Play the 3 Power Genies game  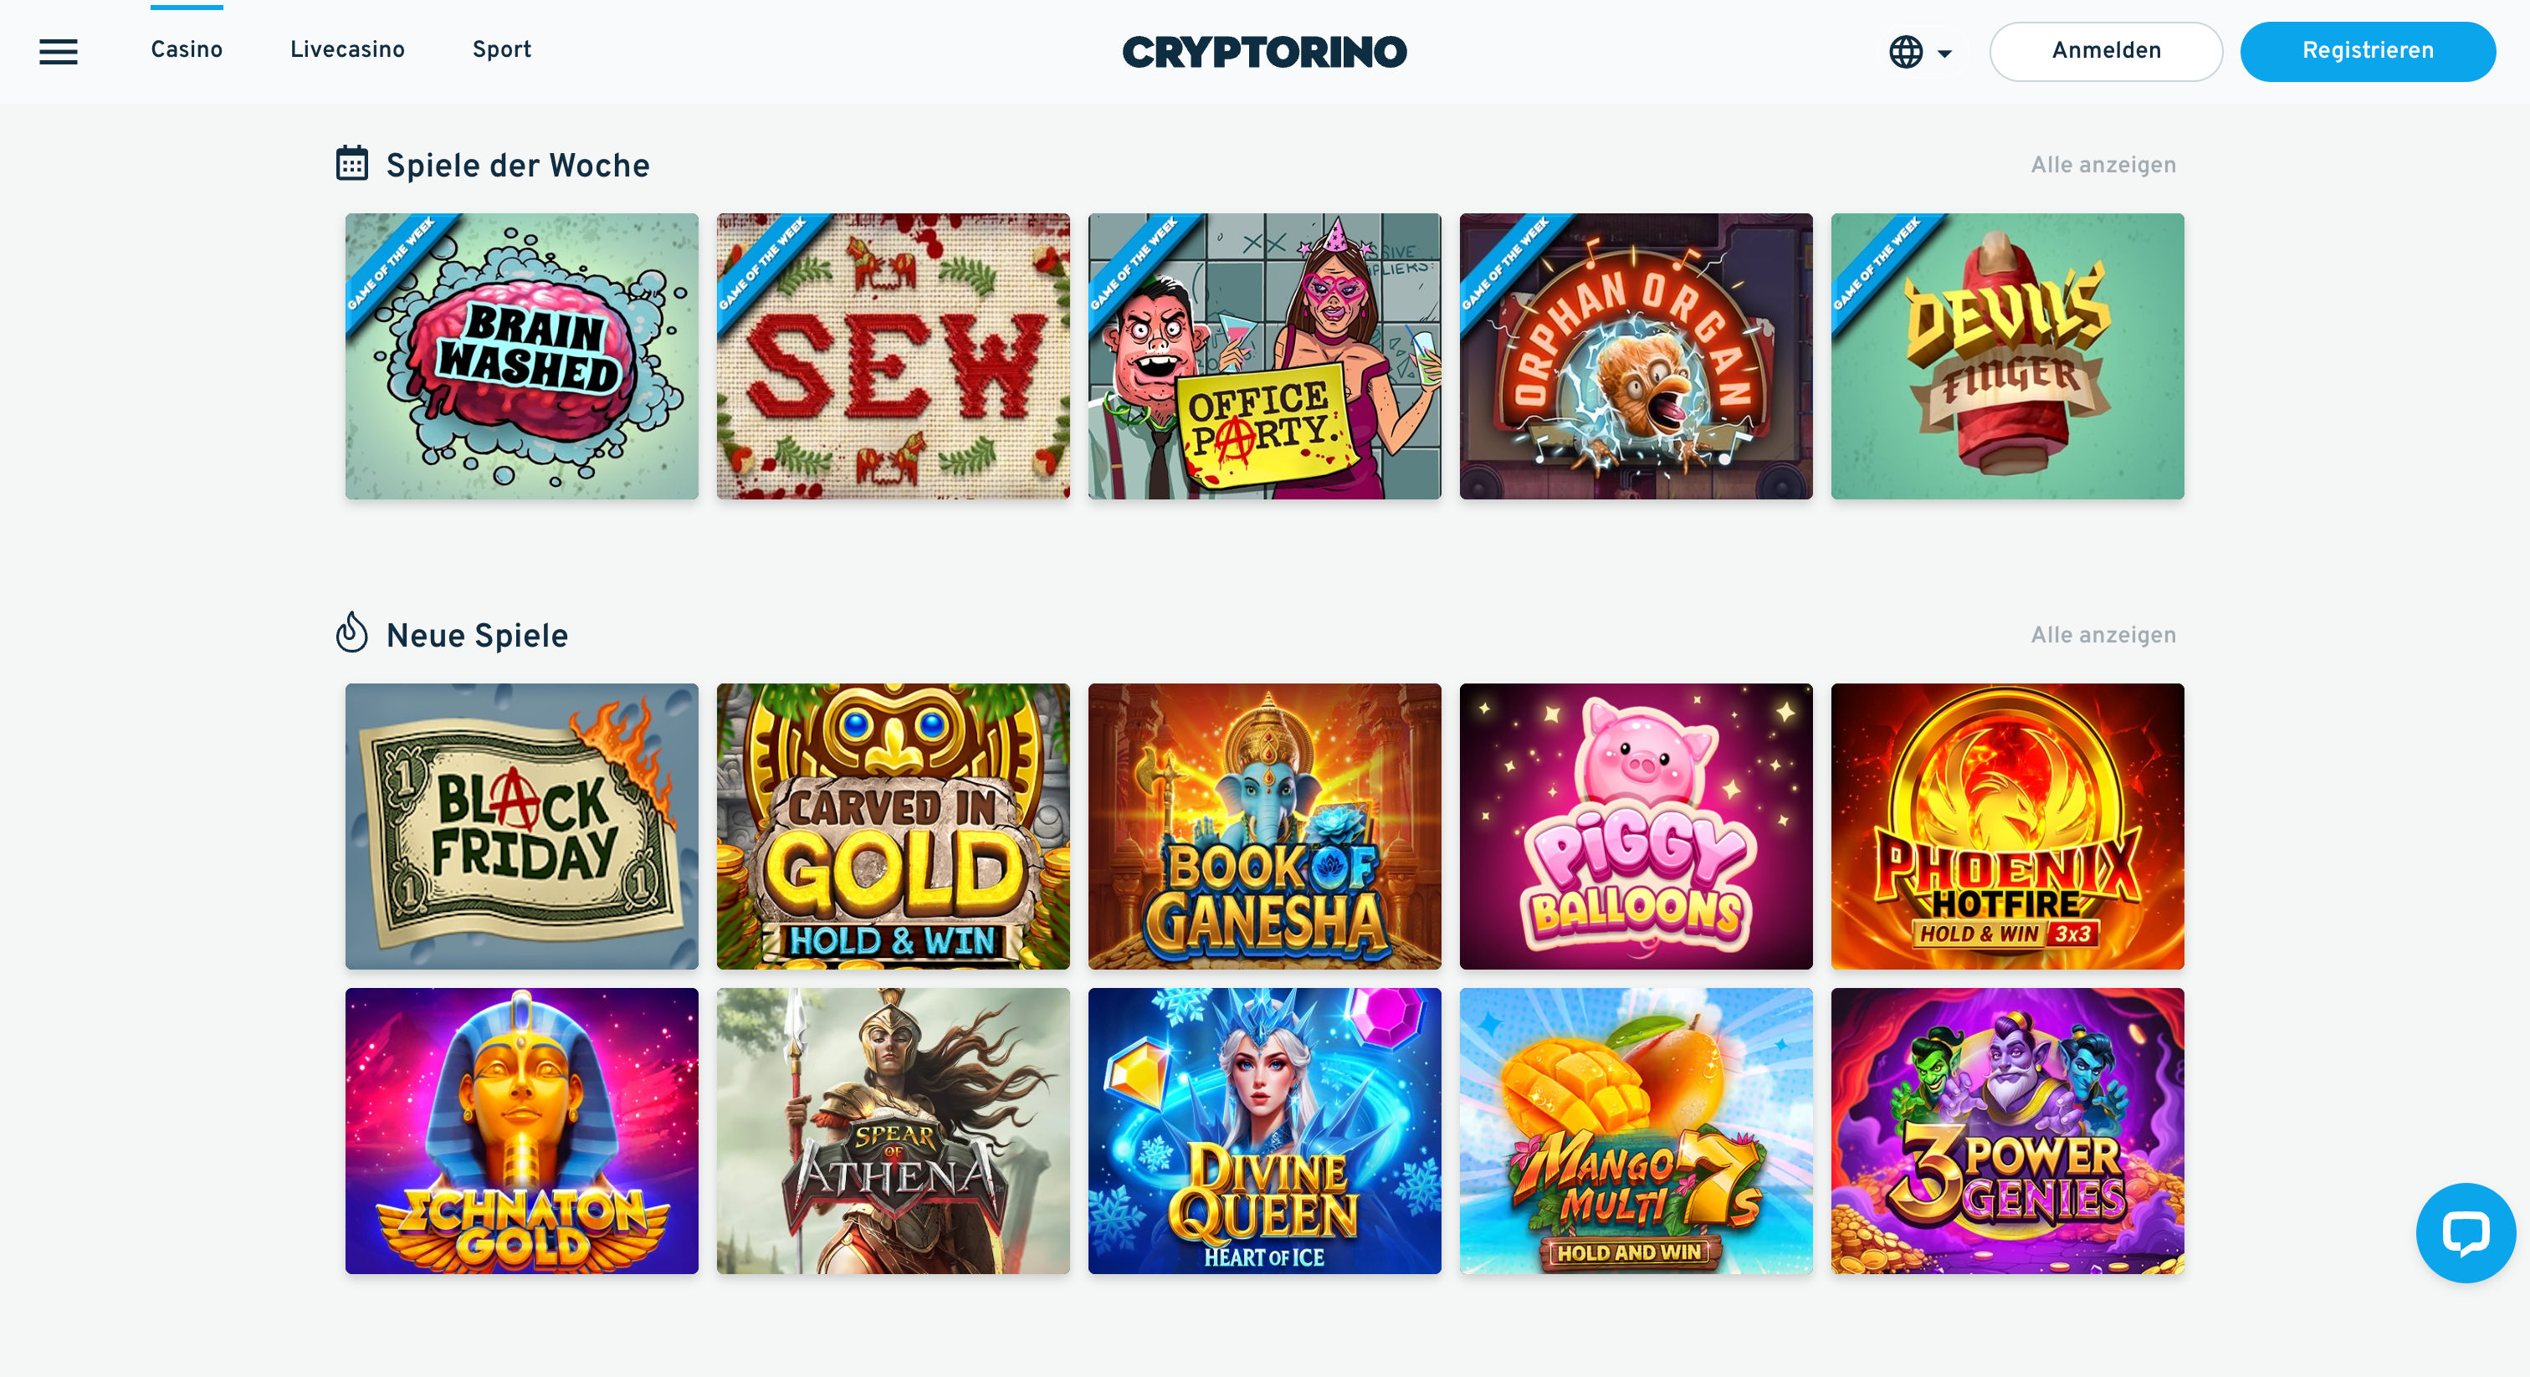tap(2006, 1130)
